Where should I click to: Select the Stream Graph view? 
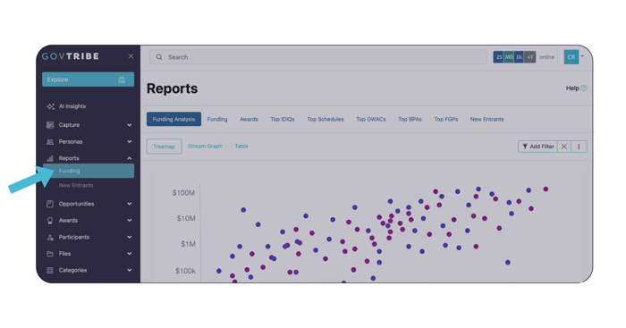pos(205,146)
